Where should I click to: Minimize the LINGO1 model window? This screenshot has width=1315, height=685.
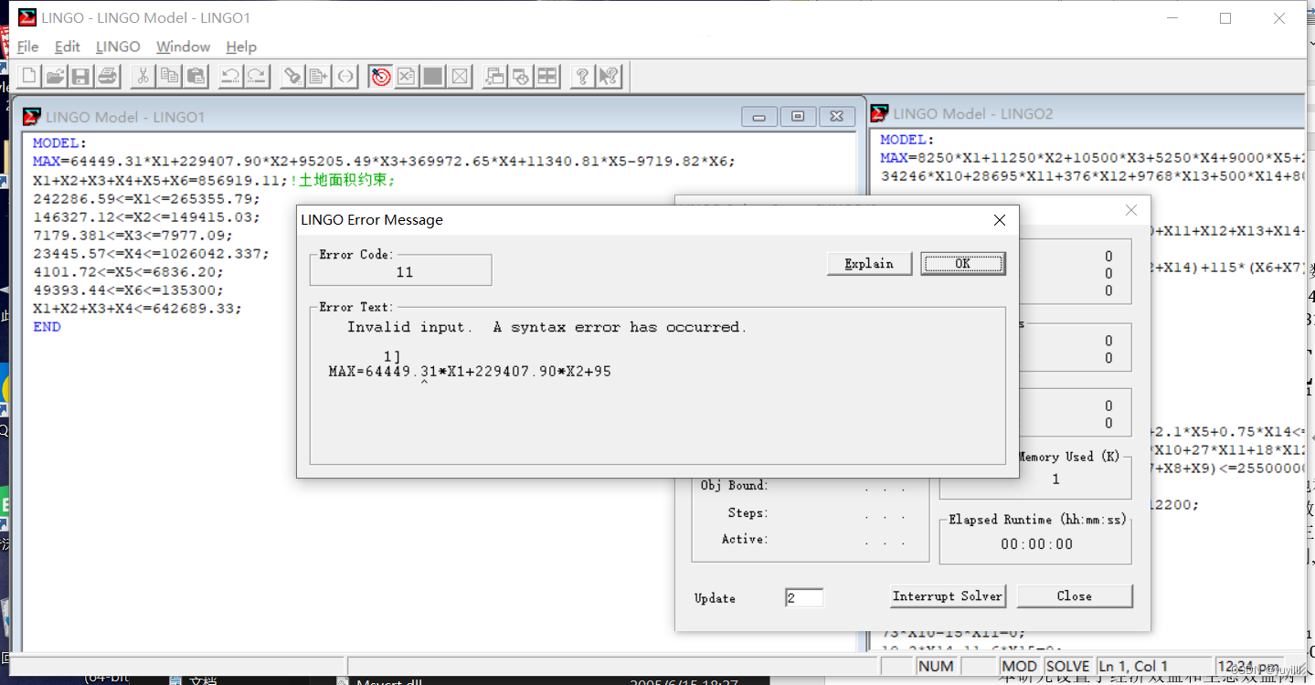tap(759, 116)
